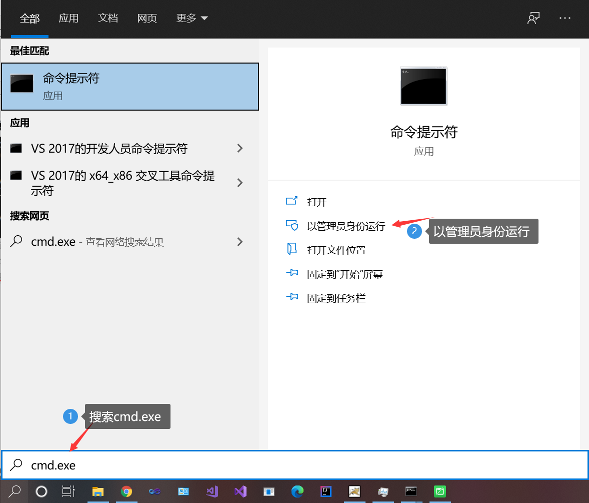Click the Cortana circle icon in taskbar
The height and width of the screenshot is (503, 589).
pos(41,491)
